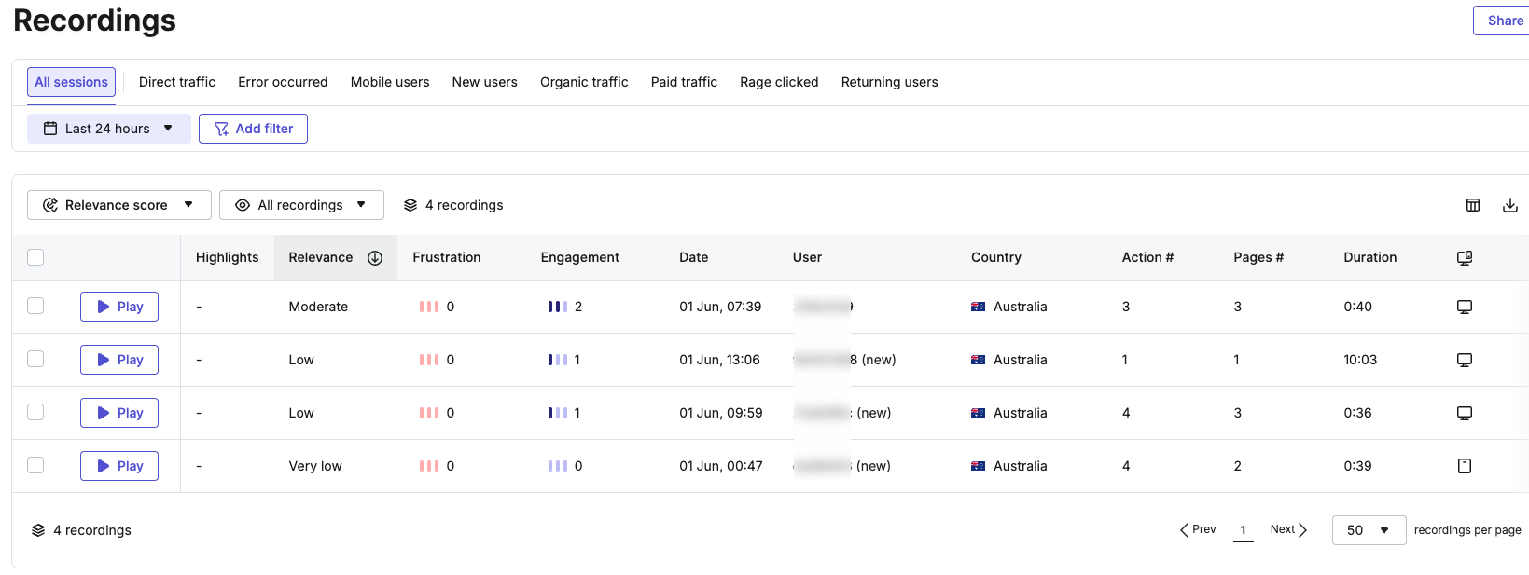Screen dimensions: 1529x575
Task: Click the Relevance sort arrow icon
Action: click(x=375, y=258)
